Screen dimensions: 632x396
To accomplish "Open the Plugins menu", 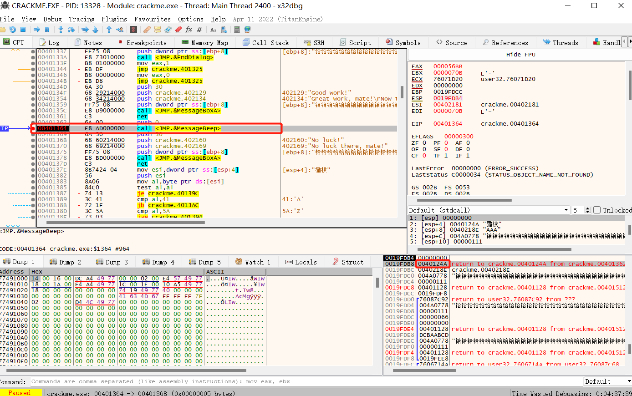I will 114,19.
